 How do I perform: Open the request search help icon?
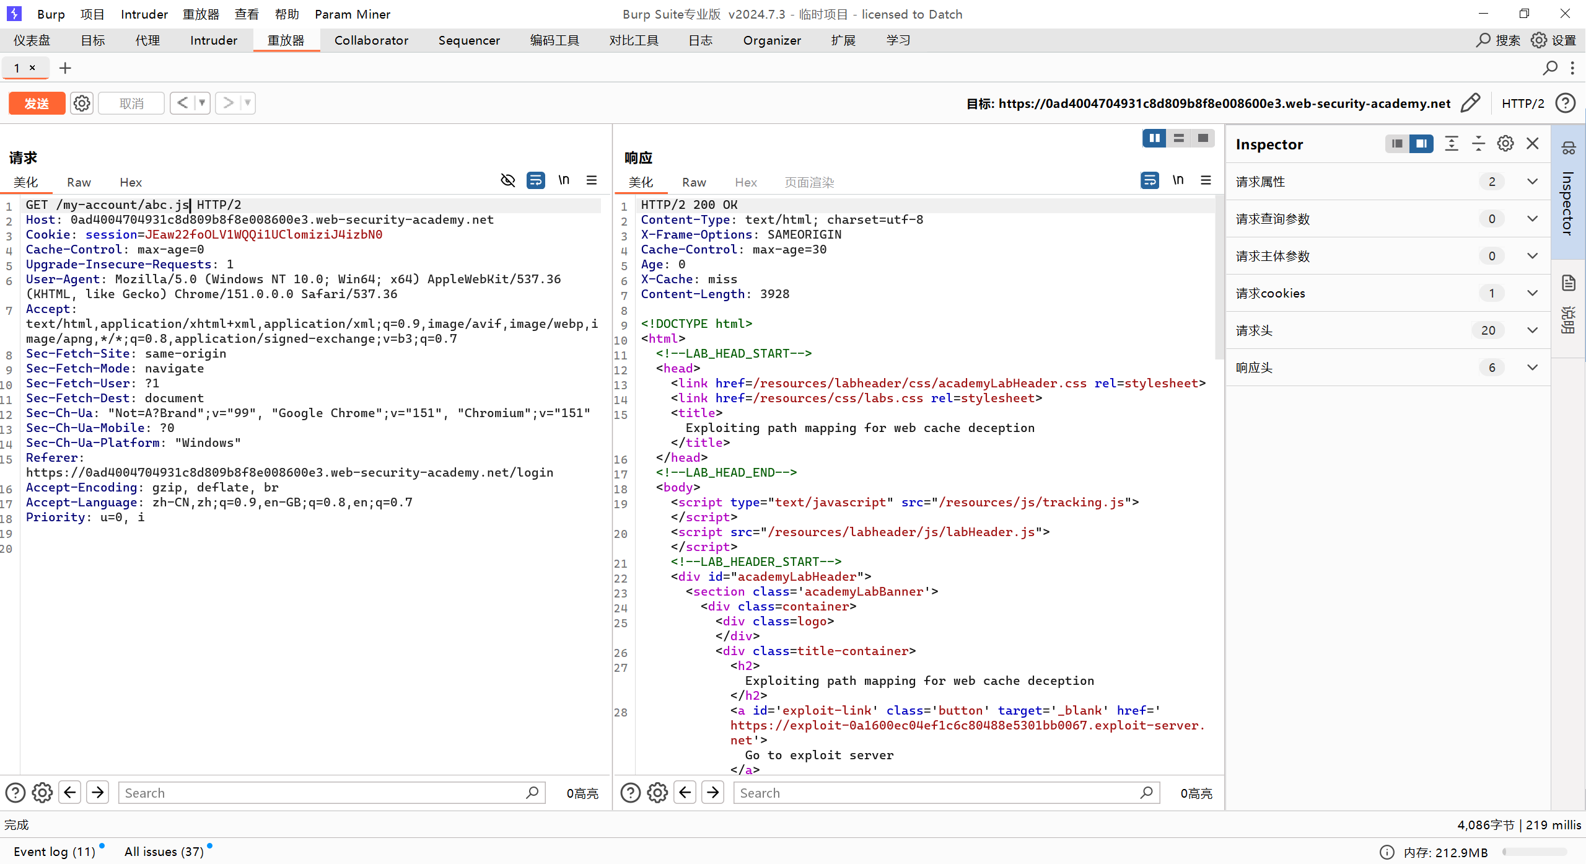click(15, 793)
